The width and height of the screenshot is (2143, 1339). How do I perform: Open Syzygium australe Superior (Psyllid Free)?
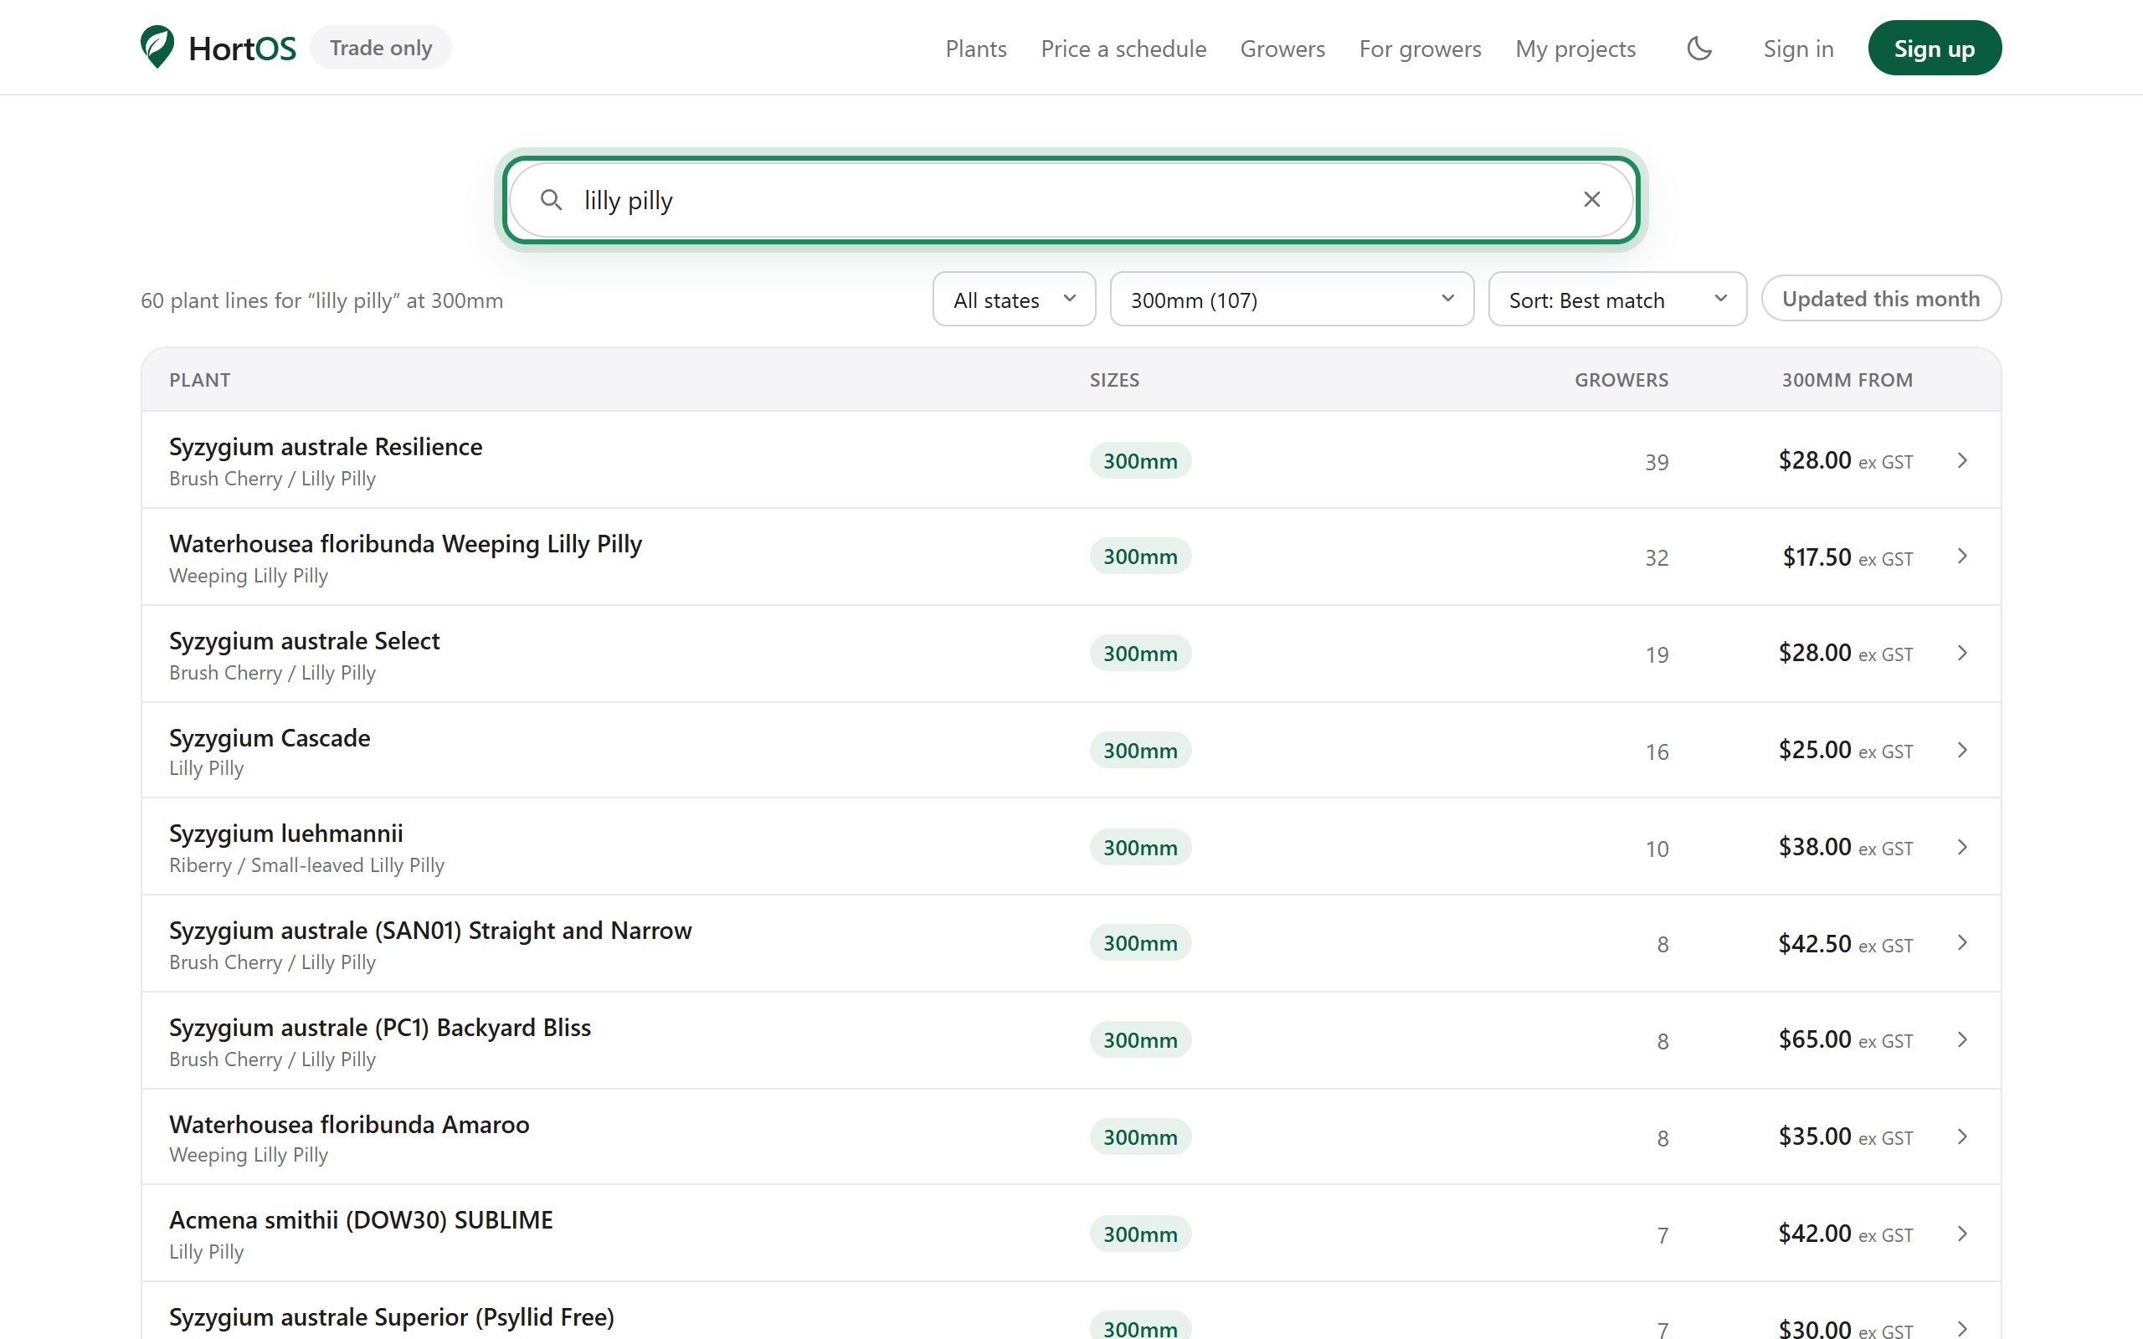[x=392, y=1317]
